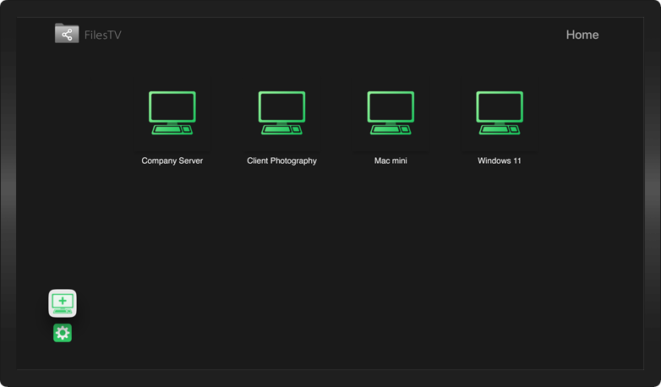This screenshot has width=661, height=387.
Task: Open settings via the green gear icon
Action: click(x=63, y=333)
